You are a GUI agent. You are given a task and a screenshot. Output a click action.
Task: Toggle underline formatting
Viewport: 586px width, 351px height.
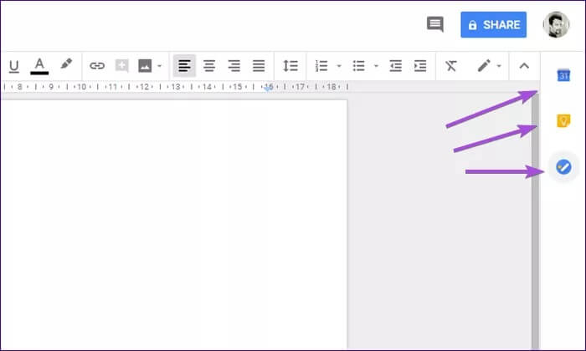pos(13,65)
